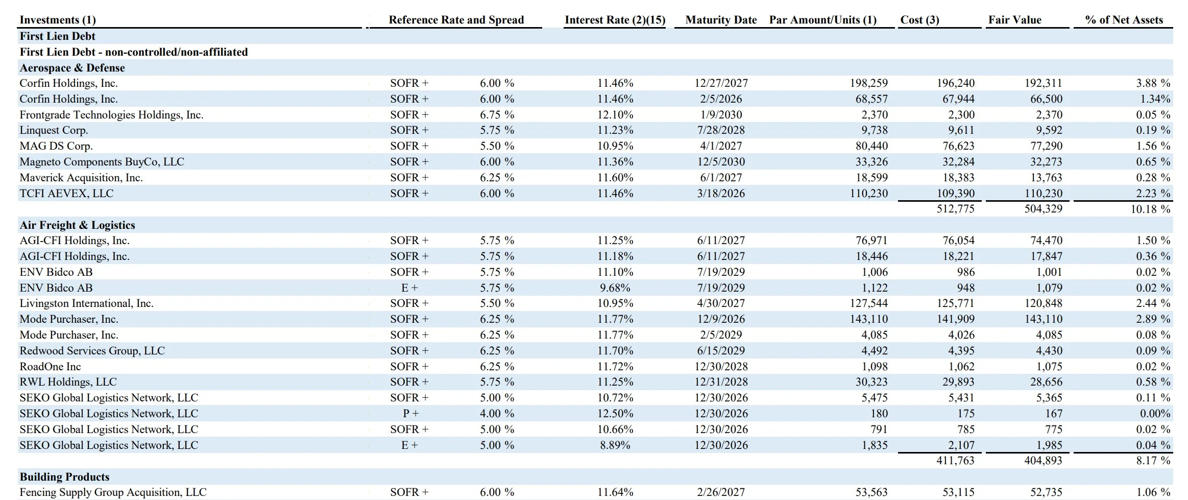This screenshot has height=500, width=1188.
Task: Select the Air Freight & Logistics heading
Action: click(77, 225)
